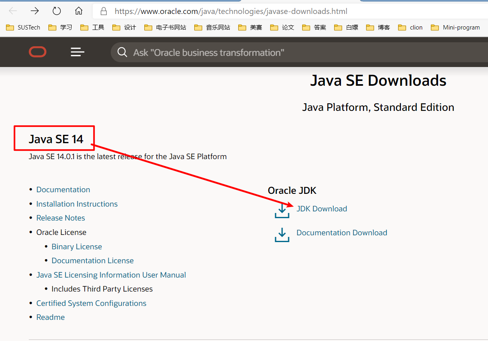Image resolution: width=488 pixels, height=341 pixels.
Task: Open the clion bookmarks folder
Action: pos(410,28)
